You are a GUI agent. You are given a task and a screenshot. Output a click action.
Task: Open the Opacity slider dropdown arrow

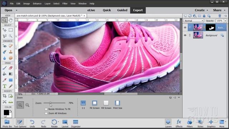tap(225, 21)
